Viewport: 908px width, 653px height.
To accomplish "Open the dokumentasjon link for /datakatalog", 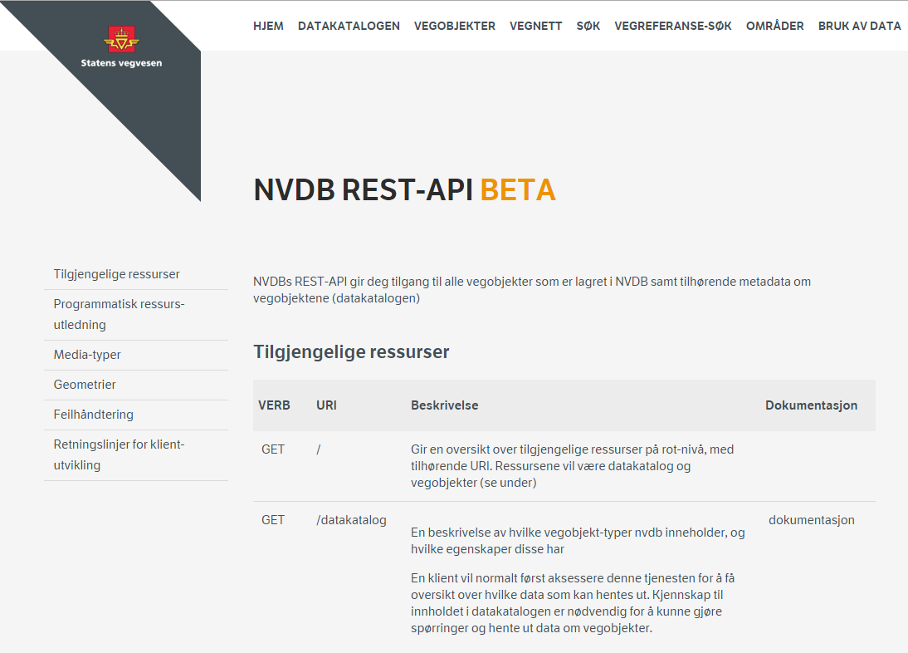I will (811, 520).
